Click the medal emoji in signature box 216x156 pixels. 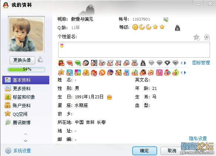[62, 45]
